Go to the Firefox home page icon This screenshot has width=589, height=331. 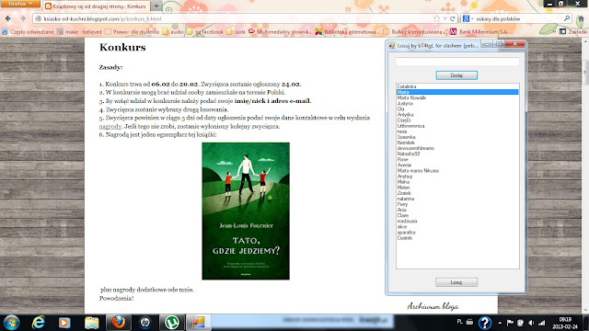[582, 18]
